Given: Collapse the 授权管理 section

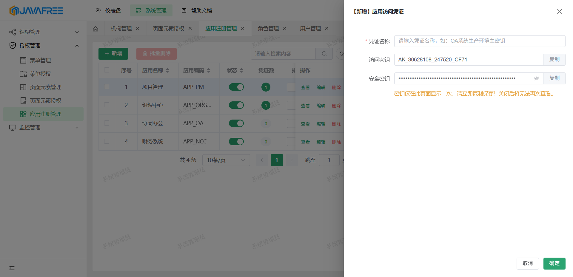Looking at the screenshot, I should pyautogui.click(x=77, y=45).
